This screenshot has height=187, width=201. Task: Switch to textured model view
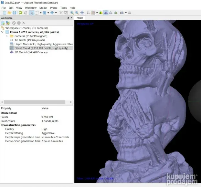(116, 13)
